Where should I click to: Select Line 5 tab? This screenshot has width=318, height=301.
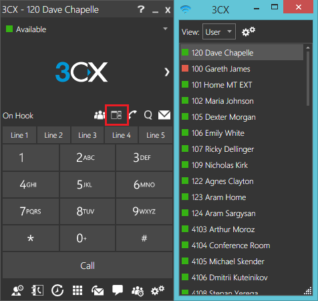tap(156, 135)
